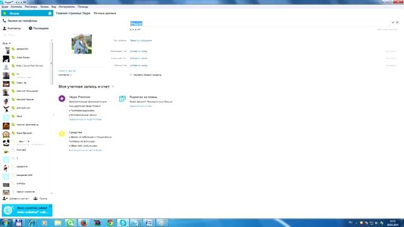
Task: Cancel the name edit with the X icon
Action: [x=397, y=23]
